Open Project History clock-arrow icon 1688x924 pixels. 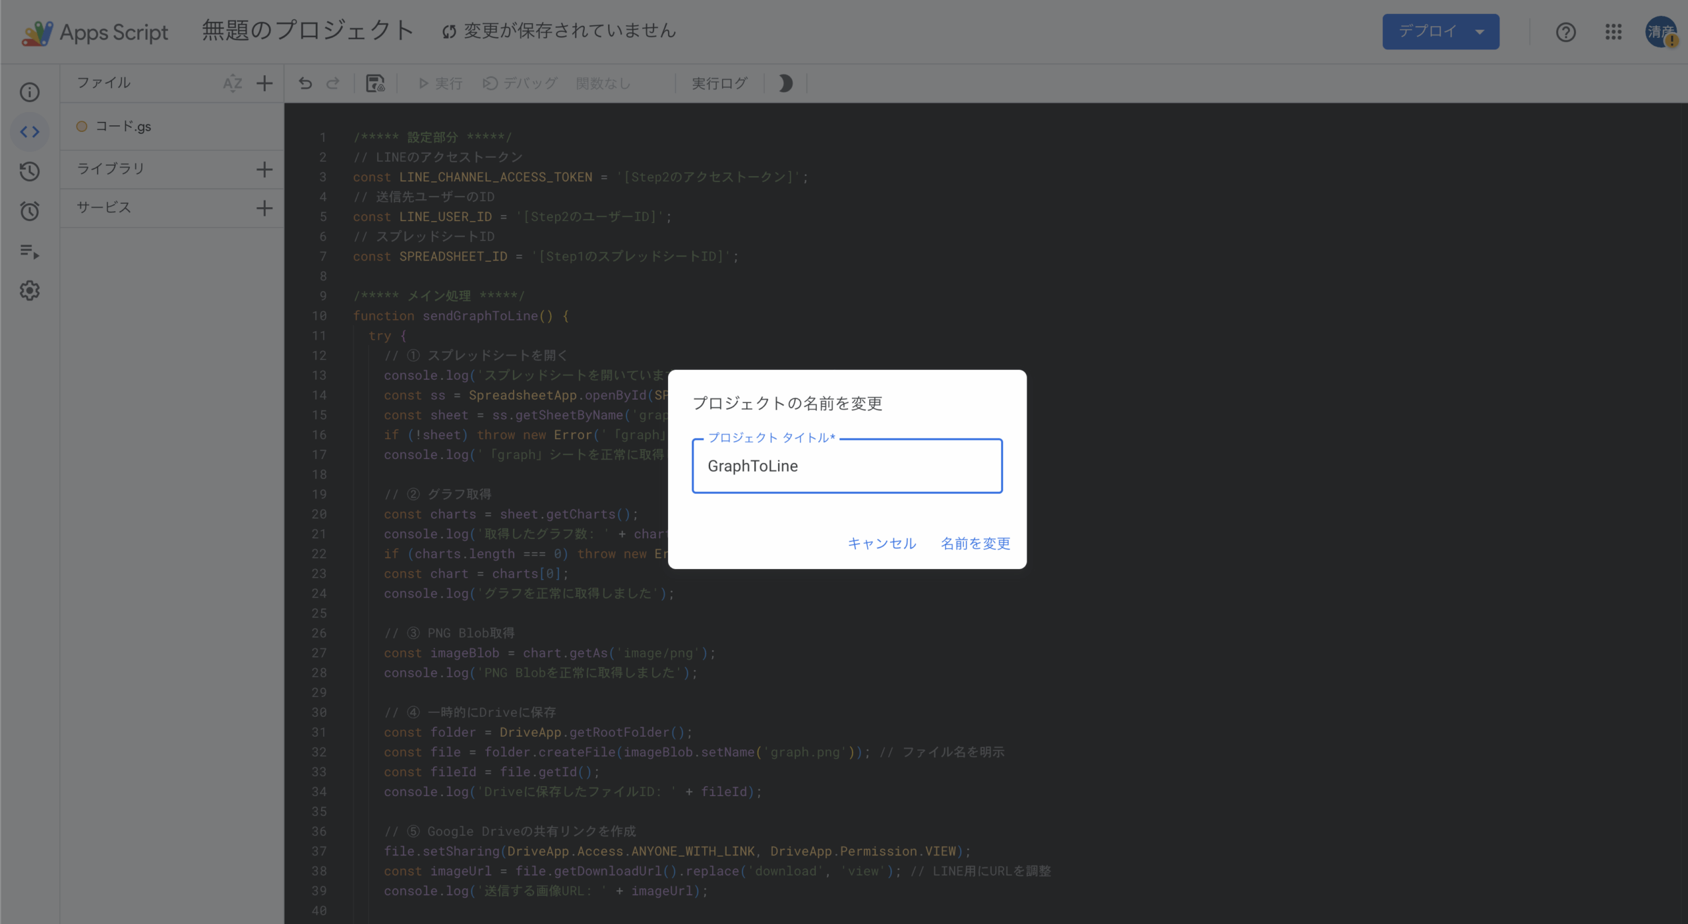(30, 171)
